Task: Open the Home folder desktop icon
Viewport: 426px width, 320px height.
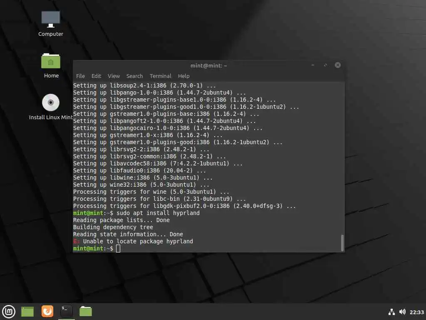Action: pos(51,65)
